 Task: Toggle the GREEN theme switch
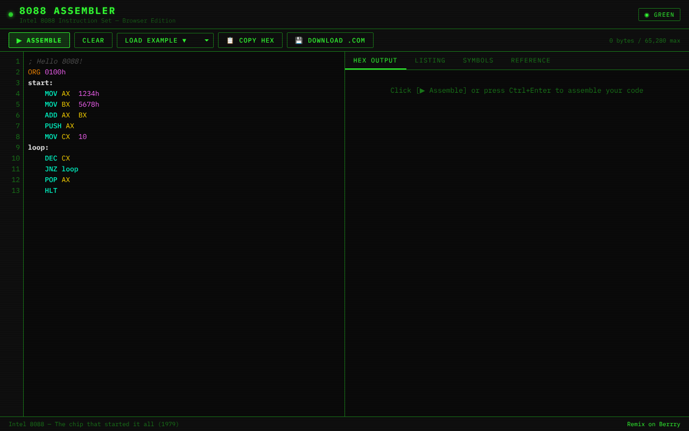pyautogui.click(x=659, y=15)
